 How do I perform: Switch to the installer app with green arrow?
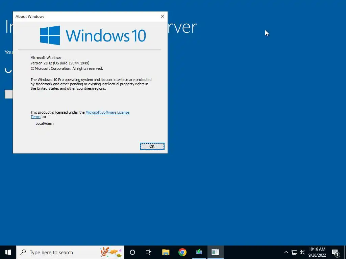pos(199,252)
